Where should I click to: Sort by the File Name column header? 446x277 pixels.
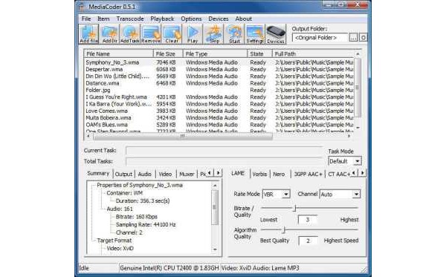(118, 53)
